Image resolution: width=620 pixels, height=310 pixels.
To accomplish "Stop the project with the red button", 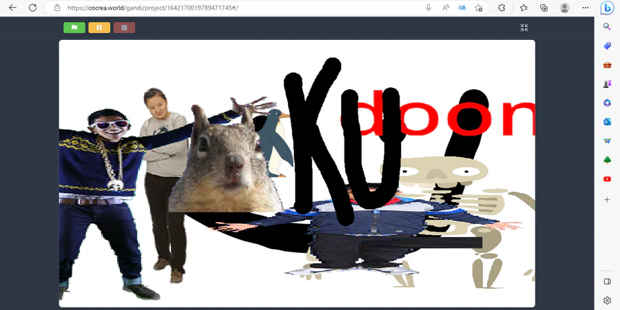I will pos(124,27).
